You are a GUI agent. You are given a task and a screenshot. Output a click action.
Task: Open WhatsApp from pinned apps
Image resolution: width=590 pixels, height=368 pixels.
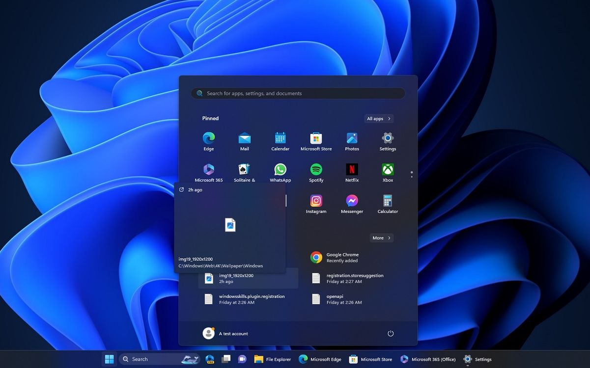pyautogui.click(x=280, y=170)
